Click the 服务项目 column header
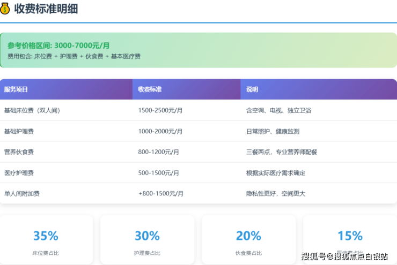Viewport: 397px width, 265px height. [16, 89]
